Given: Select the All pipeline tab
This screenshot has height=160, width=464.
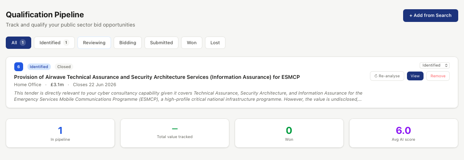Looking at the screenshot, I should 18,43.
